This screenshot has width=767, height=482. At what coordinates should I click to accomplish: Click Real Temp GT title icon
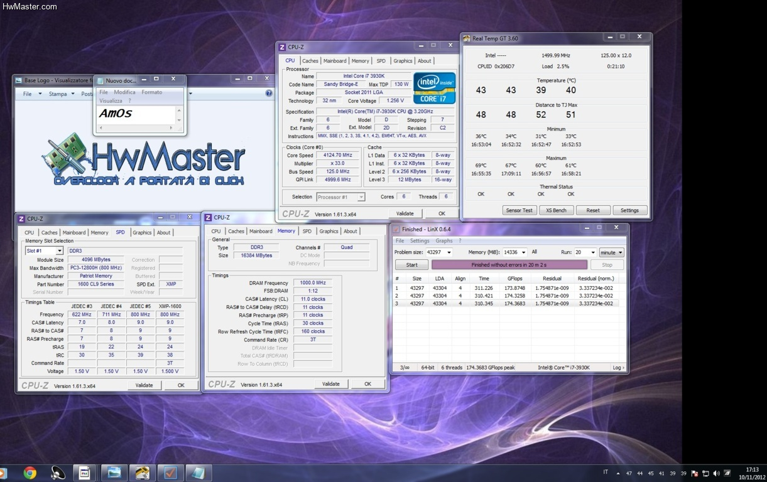coord(467,38)
